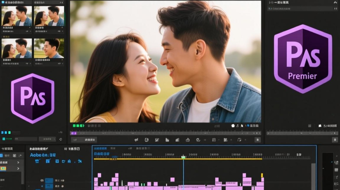
Task: Click the blue scissors-like icon under the Aobe label
Action: 80,161
